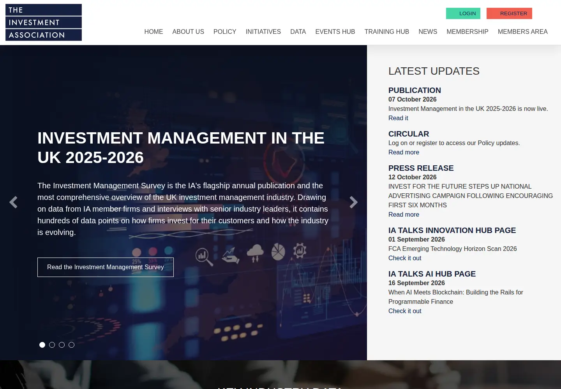Select the third carousel slide dot

62,345
